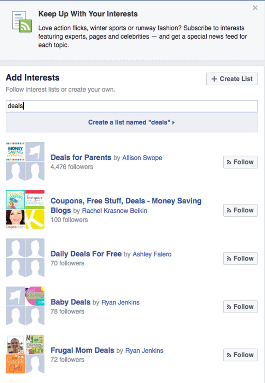Follow the Frugal Mom Deals list
Screen dimensions: 265x383
tap(240, 355)
